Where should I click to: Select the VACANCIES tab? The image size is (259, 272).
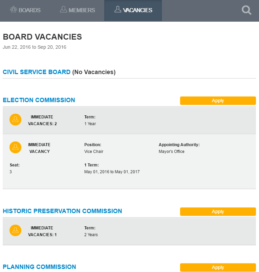(133, 10)
